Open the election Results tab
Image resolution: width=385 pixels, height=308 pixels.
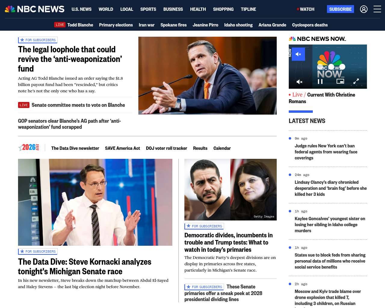pos(200,148)
